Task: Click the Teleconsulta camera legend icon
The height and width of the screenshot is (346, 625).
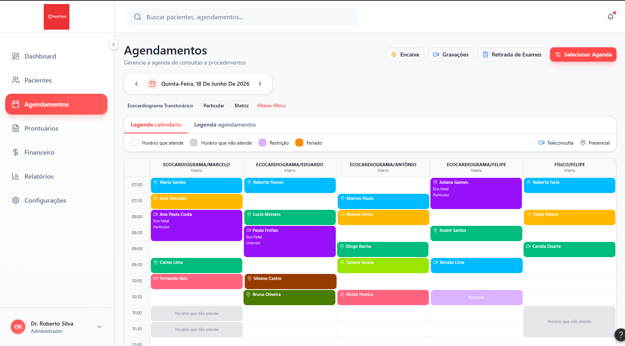Action: pos(542,143)
